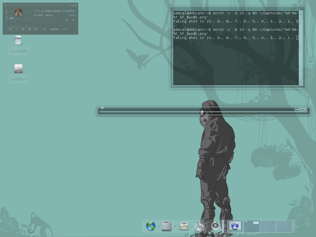This screenshot has width=316, height=237.
Task: Open the music CD application in the panel
Action: point(200,226)
